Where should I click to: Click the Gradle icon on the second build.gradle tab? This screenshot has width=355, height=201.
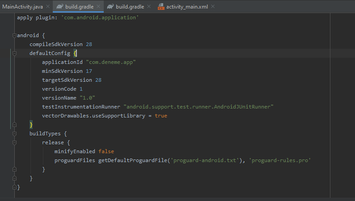(x=110, y=7)
